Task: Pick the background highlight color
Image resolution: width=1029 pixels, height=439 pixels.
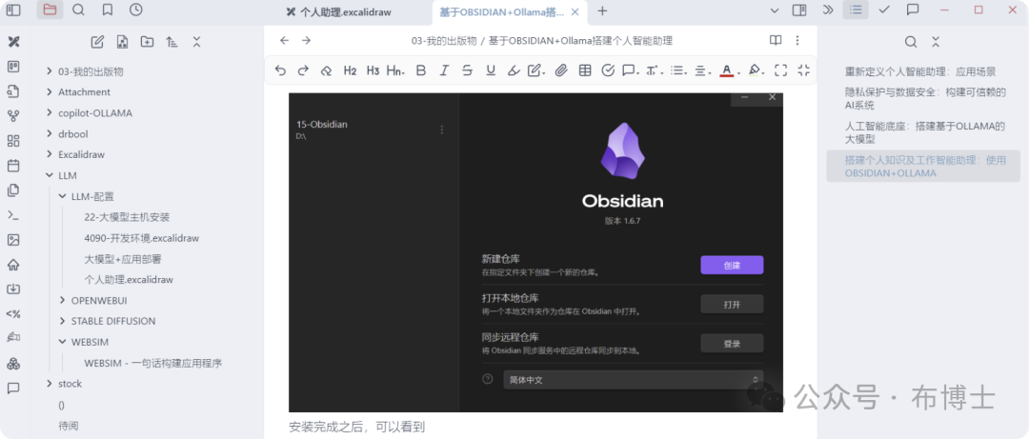Action: point(755,70)
